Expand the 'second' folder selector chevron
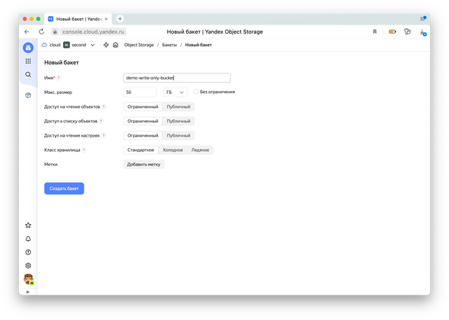 (93, 45)
